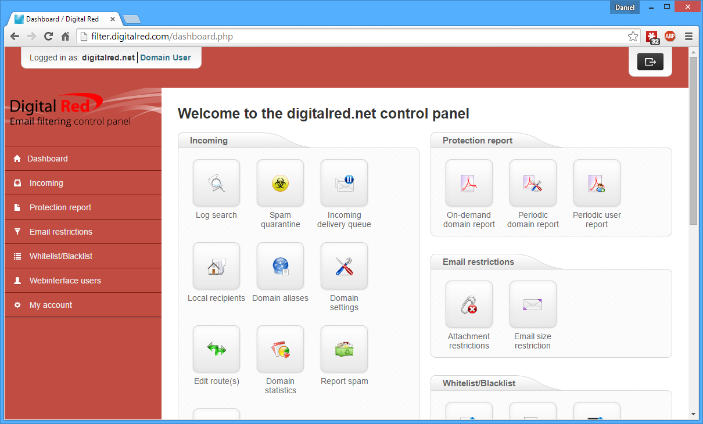Click the logout button icon
The width and height of the screenshot is (703, 424).
650,62
